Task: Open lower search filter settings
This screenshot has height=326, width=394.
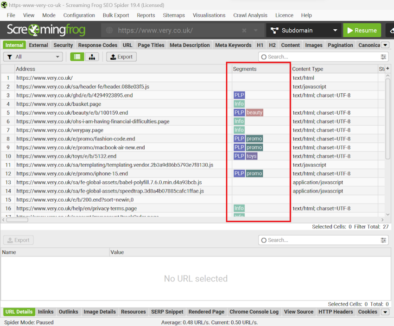Action: 383,240
